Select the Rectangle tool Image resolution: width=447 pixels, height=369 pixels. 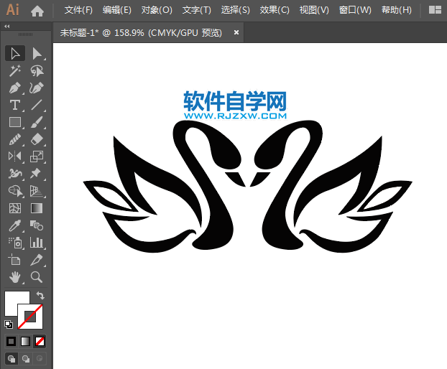coord(15,123)
